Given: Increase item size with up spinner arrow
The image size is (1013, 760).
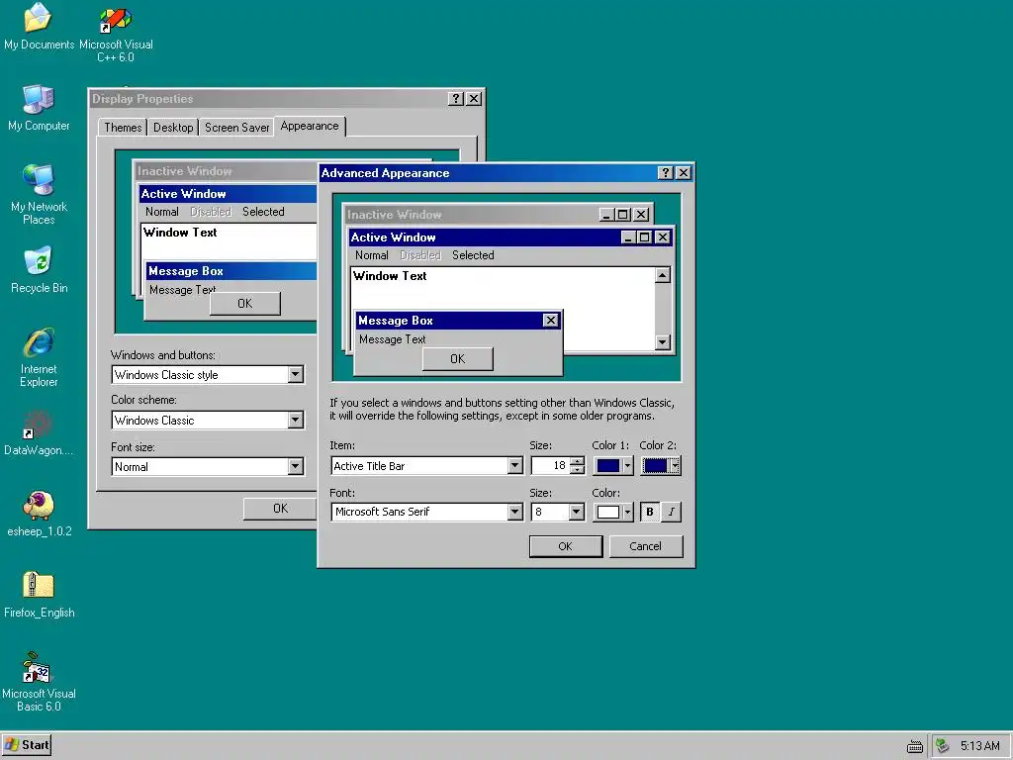Looking at the screenshot, I should point(577,461).
